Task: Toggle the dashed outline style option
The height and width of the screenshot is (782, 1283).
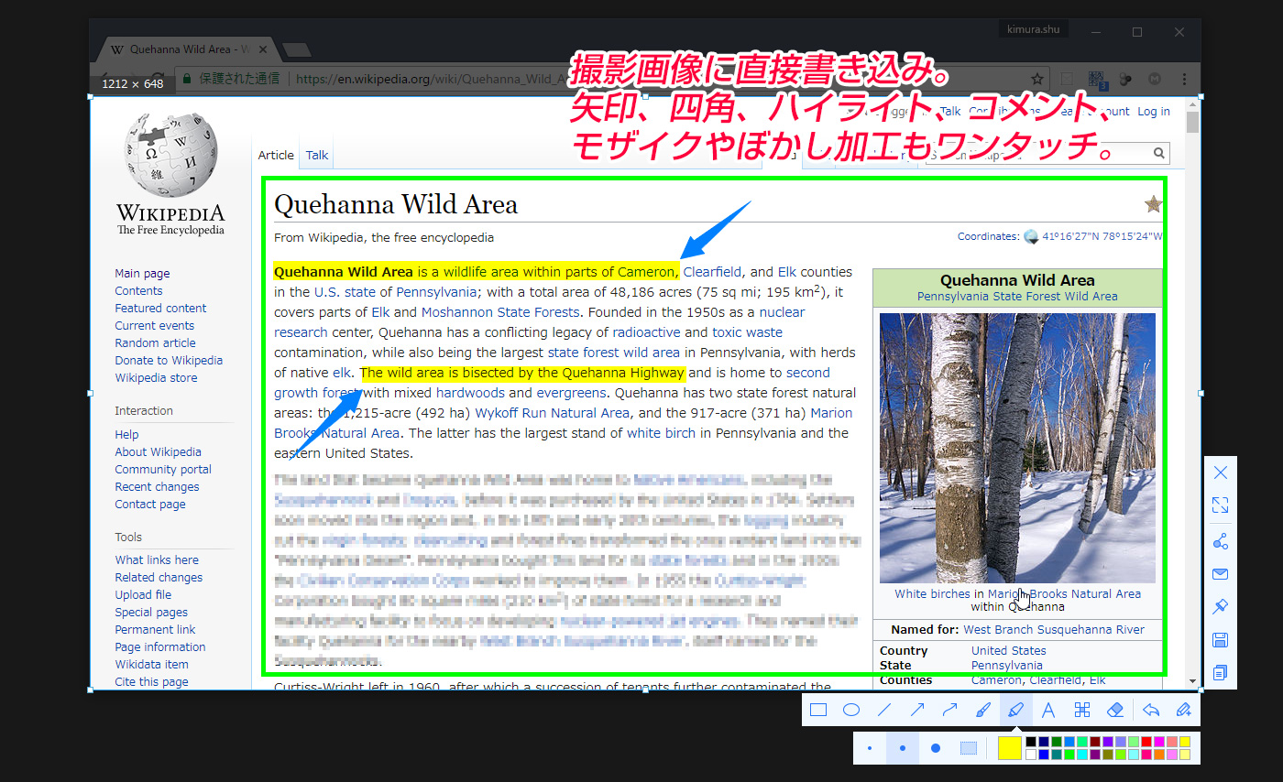Action: coord(968,748)
